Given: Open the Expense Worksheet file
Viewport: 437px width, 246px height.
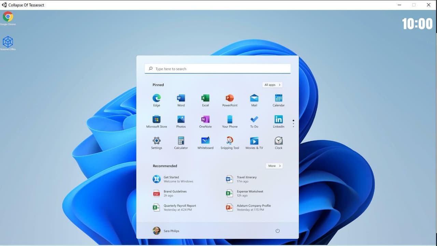Looking at the screenshot, I should [x=245, y=194].
